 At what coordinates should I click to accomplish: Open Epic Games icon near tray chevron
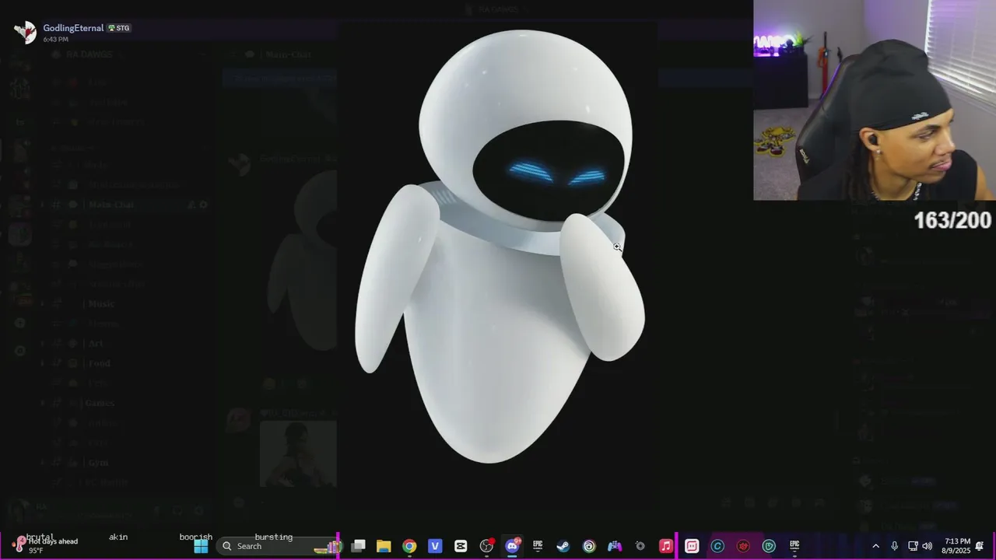point(794,546)
